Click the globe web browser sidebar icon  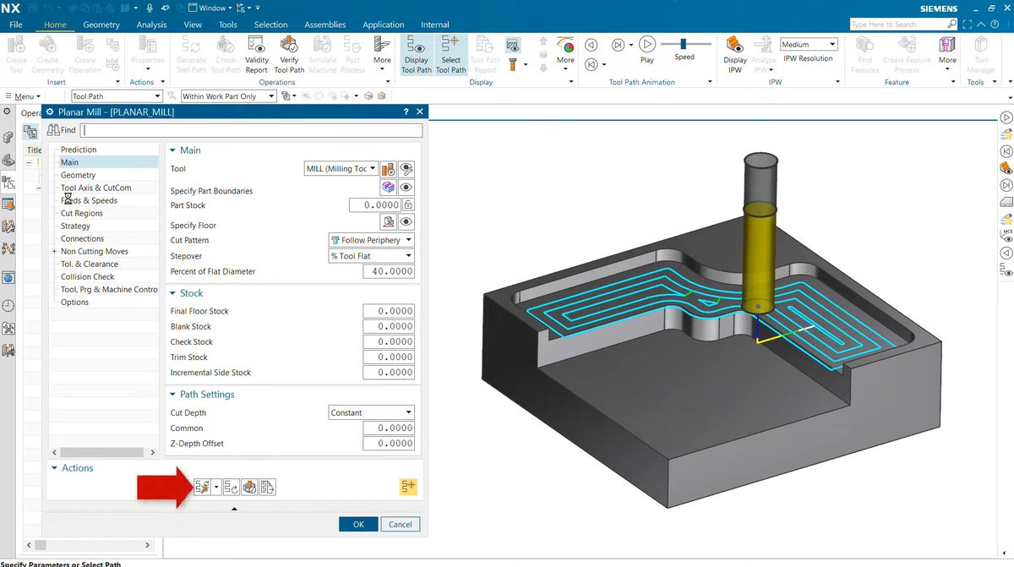[8, 277]
